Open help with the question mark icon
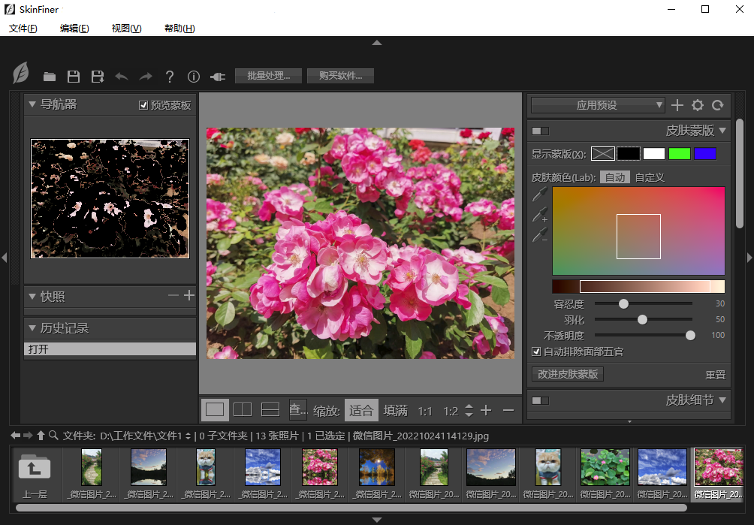 (x=170, y=77)
